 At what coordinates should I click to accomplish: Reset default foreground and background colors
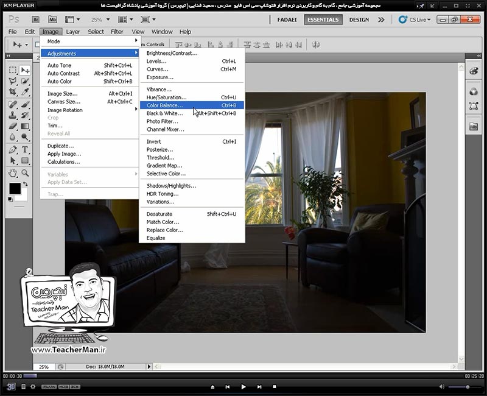[10, 199]
